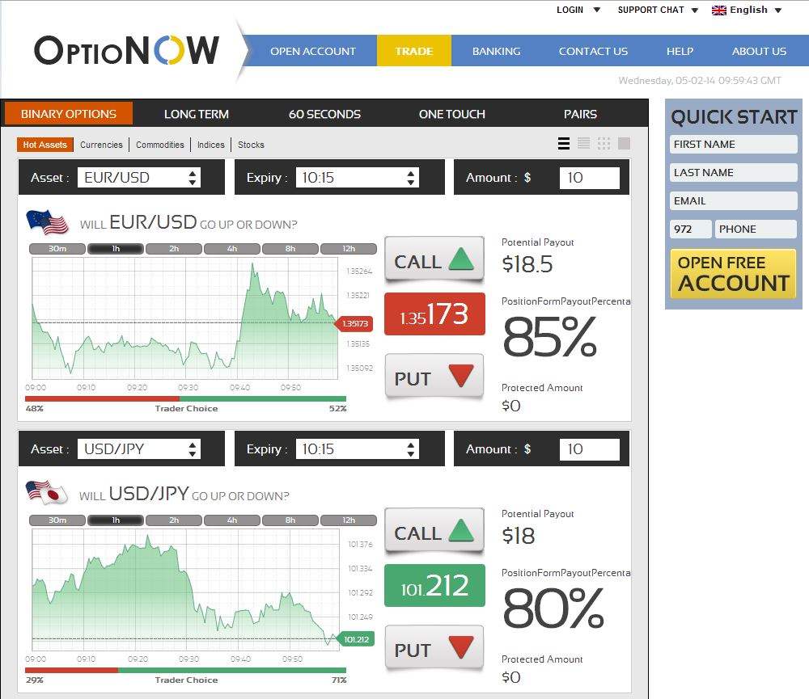Open the Contact Us page
809x699 pixels.
pos(593,51)
